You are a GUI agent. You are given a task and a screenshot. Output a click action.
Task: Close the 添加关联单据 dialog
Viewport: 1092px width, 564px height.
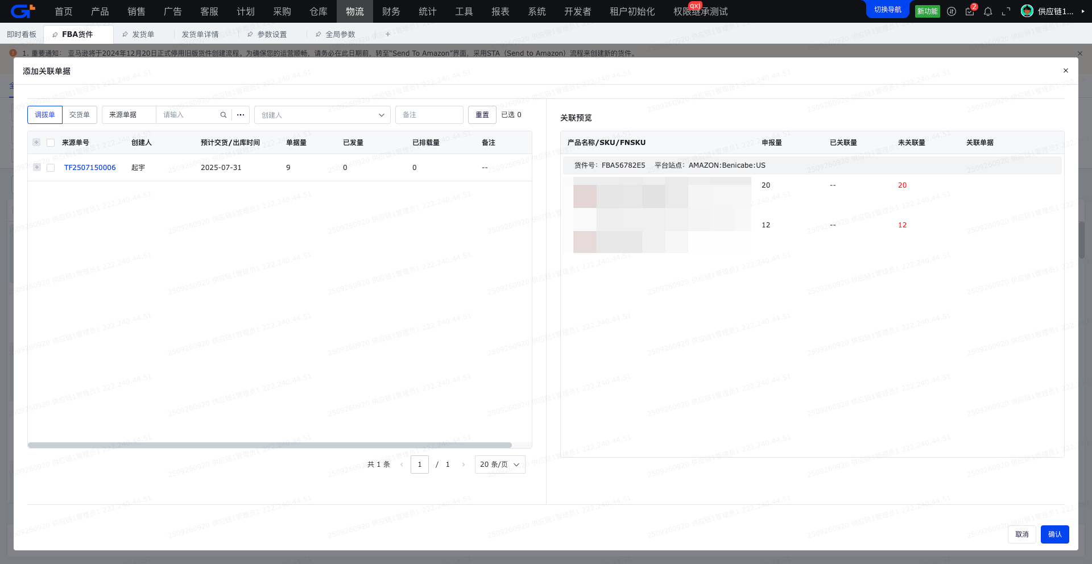1066,70
